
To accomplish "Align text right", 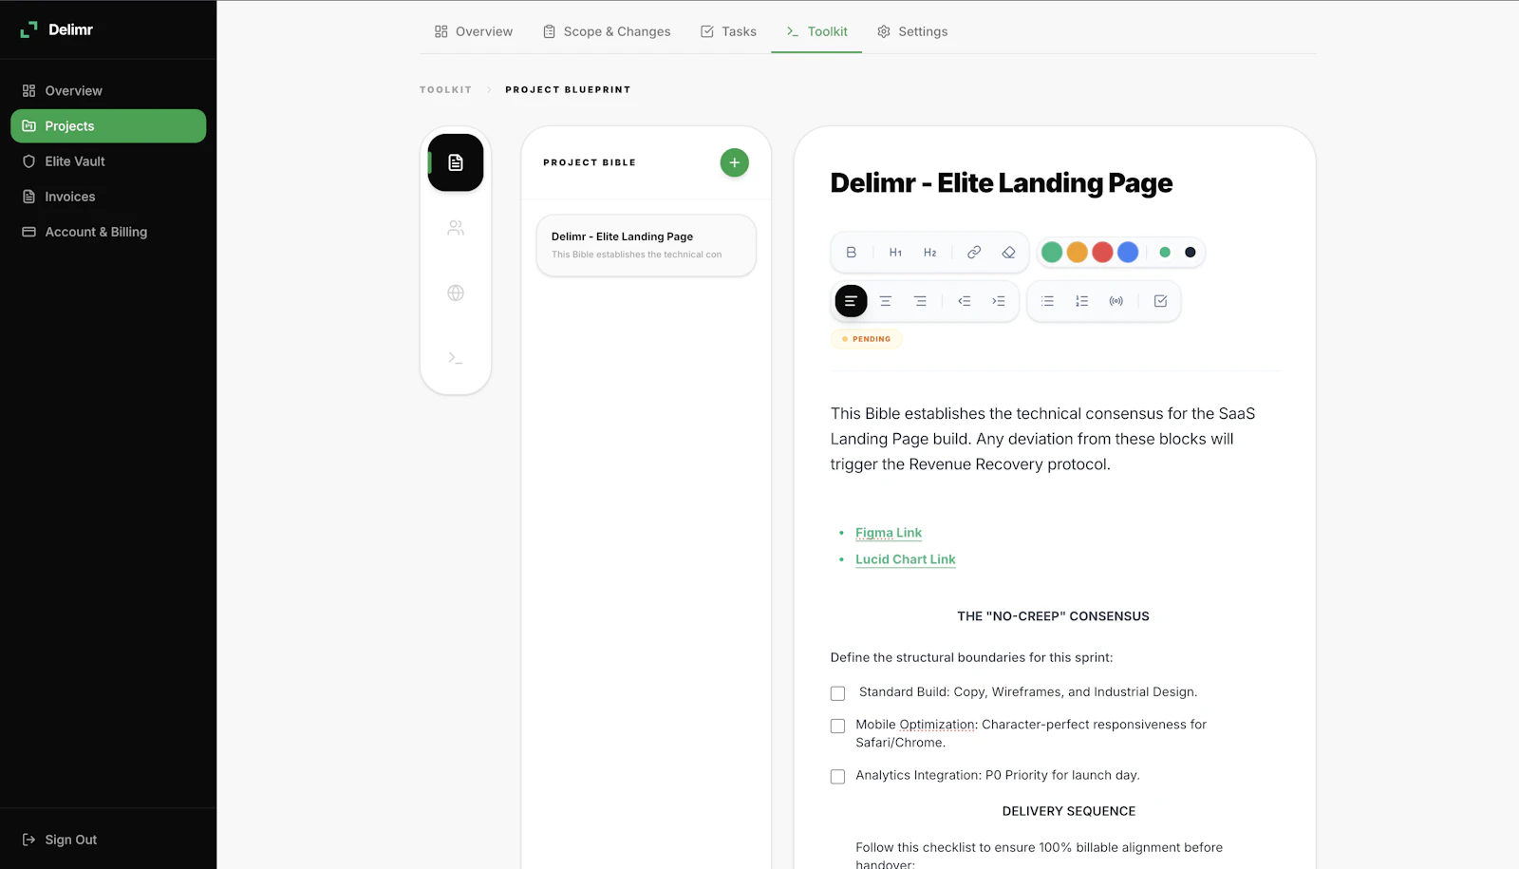I will coord(920,301).
